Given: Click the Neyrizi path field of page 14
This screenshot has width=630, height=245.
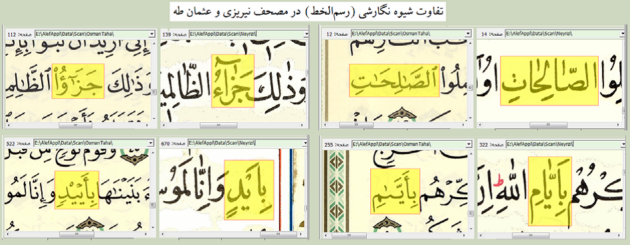Looking at the screenshot, I should 562,34.
